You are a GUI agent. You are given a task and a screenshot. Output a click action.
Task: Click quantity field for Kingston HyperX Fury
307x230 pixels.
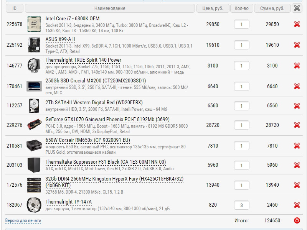241,185
